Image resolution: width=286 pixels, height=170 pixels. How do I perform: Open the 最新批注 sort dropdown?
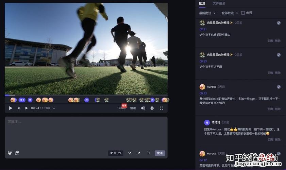tap(207, 13)
